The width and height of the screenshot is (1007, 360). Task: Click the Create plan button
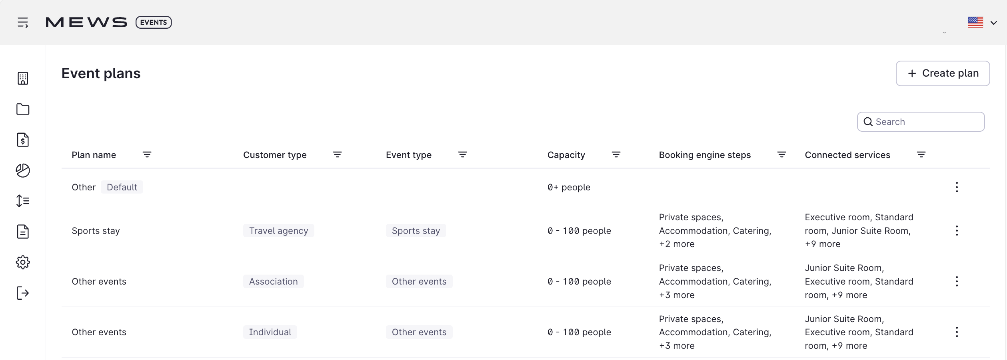pyautogui.click(x=943, y=73)
